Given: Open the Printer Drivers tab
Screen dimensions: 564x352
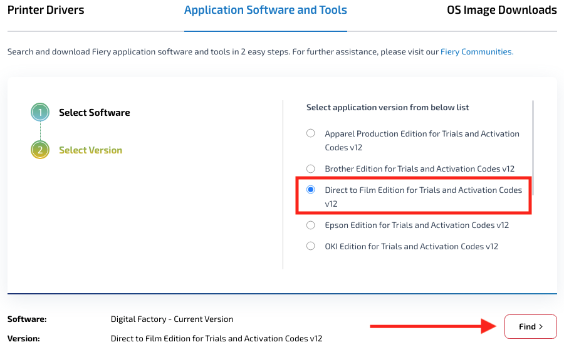Looking at the screenshot, I should point(46,10).
